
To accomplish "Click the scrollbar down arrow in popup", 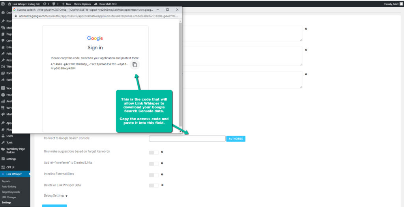I will click(x=180, y=131).
